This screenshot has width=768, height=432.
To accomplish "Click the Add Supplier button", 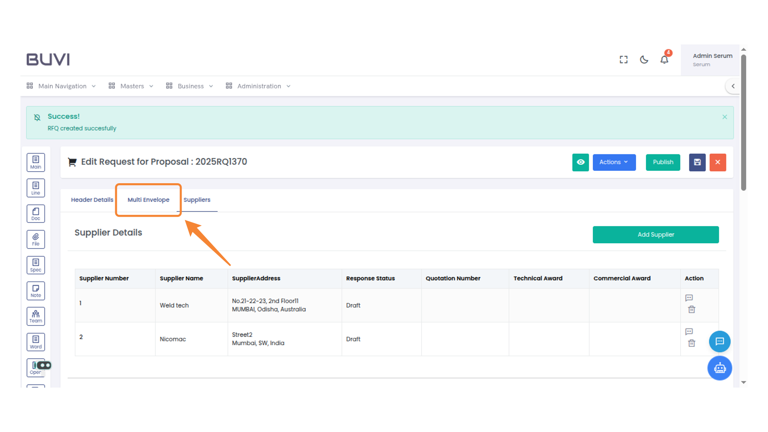I will click(x=656, y=235).
